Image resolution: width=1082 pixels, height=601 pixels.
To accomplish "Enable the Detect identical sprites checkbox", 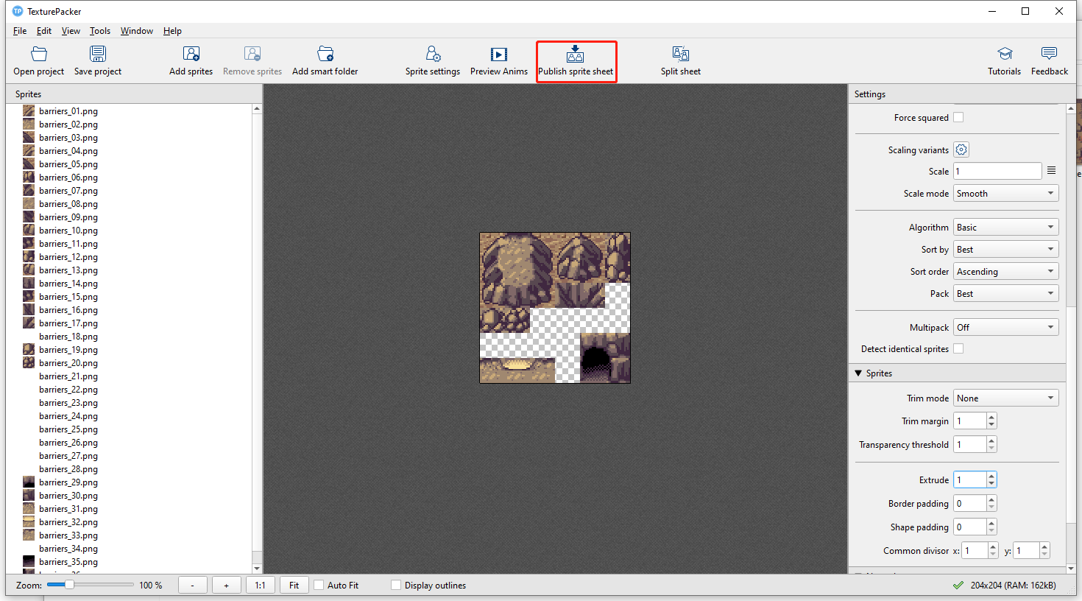I will 958,348.
